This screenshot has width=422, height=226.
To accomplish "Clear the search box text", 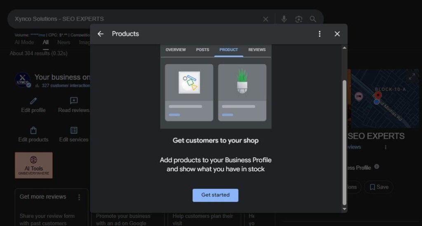I will point(266,19).
